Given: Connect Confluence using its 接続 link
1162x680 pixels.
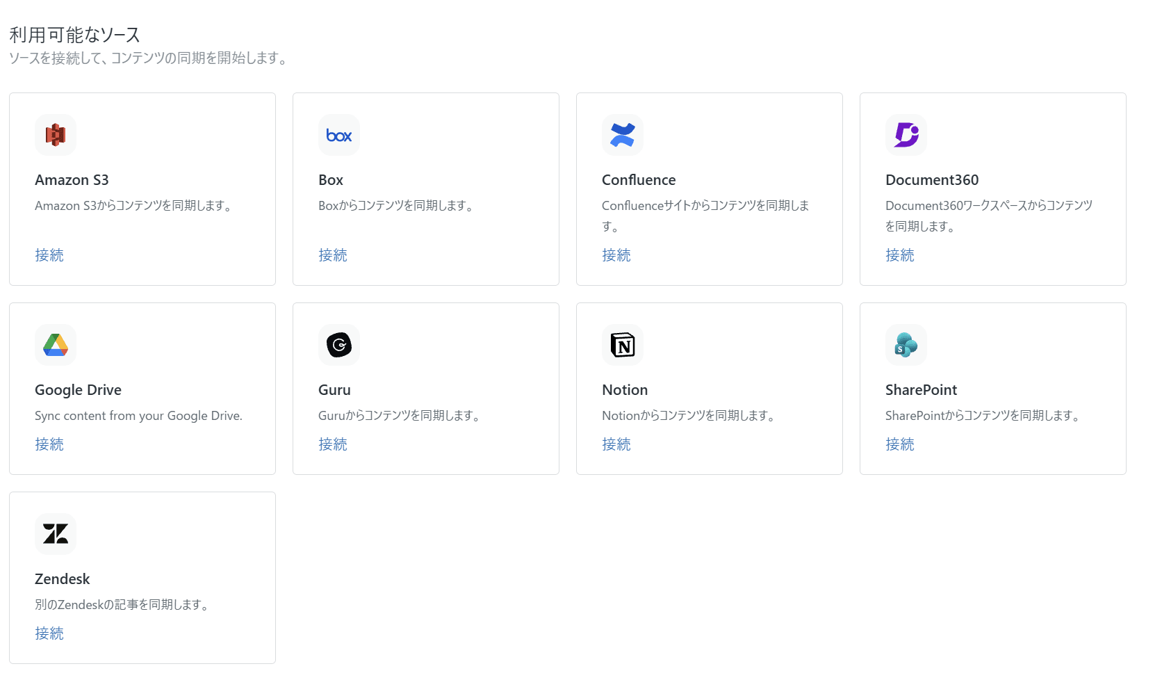Looking at the screenshot, I should pyautogui.click(x=616, y=255).
